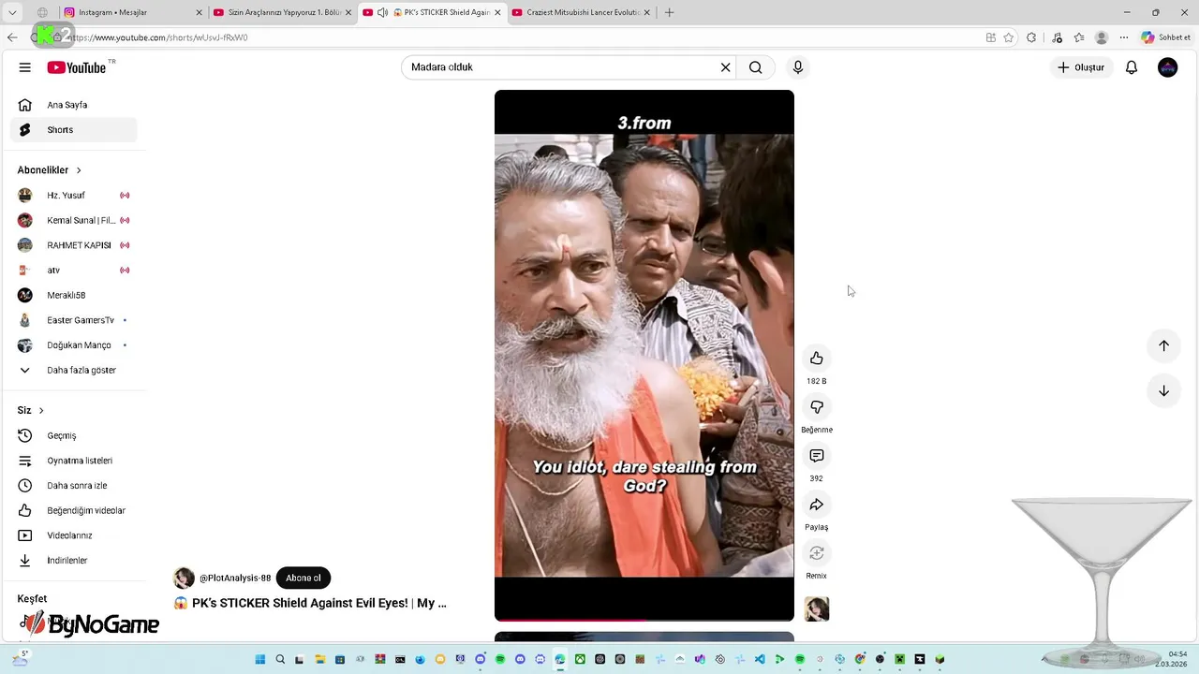Open the Windows Start button
Viewport: 1199px width, 674px height.
[259, 659]
